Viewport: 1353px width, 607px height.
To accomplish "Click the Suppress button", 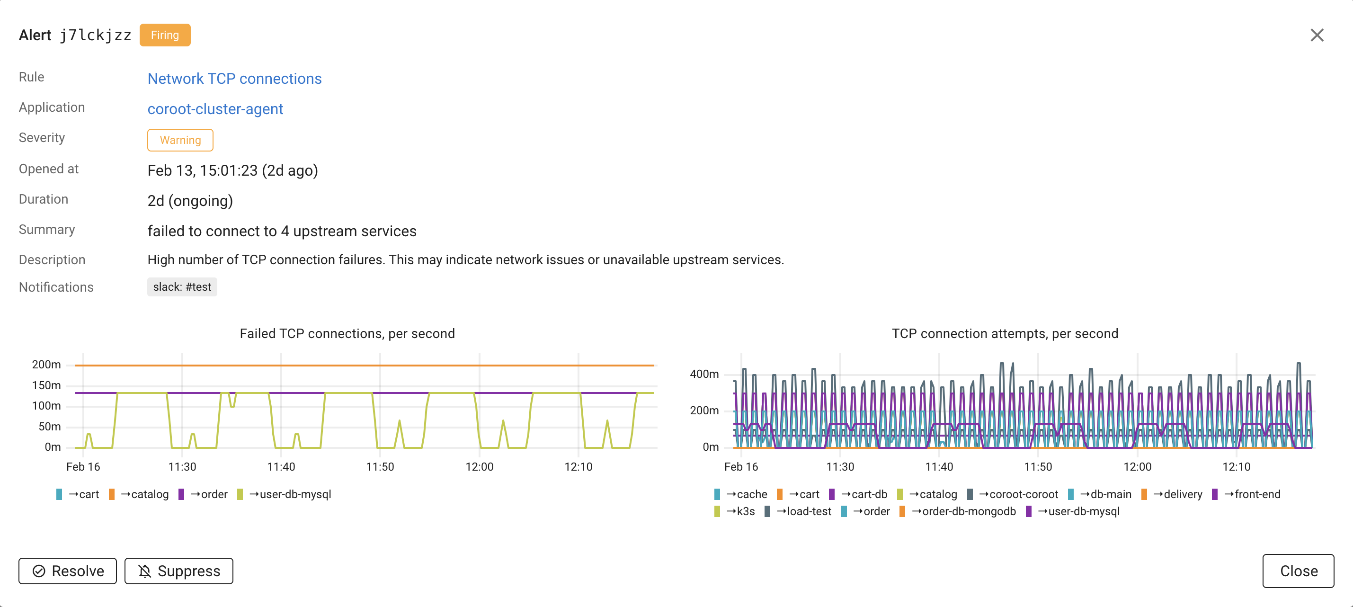I will tap(178, 571).
